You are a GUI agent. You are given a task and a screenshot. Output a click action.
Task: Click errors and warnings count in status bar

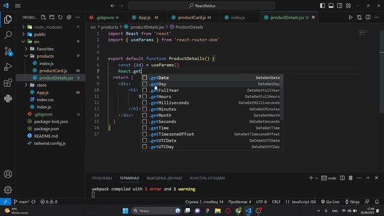coord(49,202)
